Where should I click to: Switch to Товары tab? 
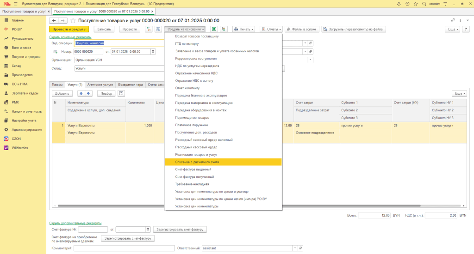tap(57, 85)
